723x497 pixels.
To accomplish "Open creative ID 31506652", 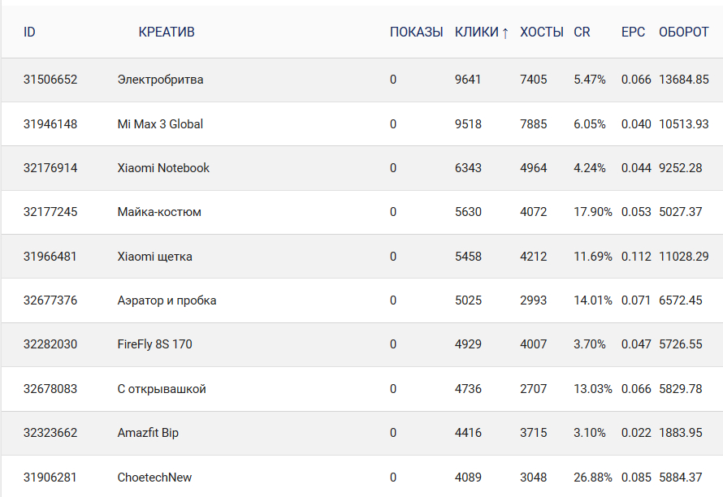I will [50, 80].
